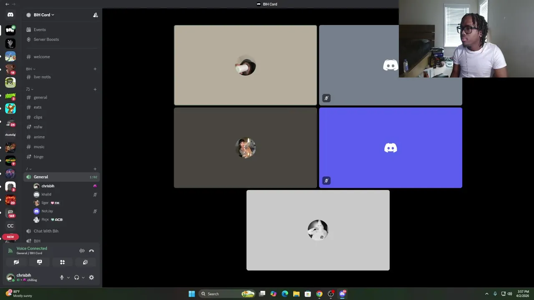Open noise suppression waveform icon
This screenshot has height=300, width=534.
82,251
